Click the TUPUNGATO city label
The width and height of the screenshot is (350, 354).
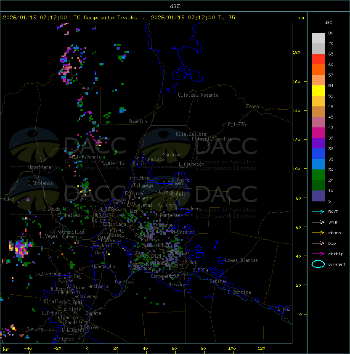point(69,292)
